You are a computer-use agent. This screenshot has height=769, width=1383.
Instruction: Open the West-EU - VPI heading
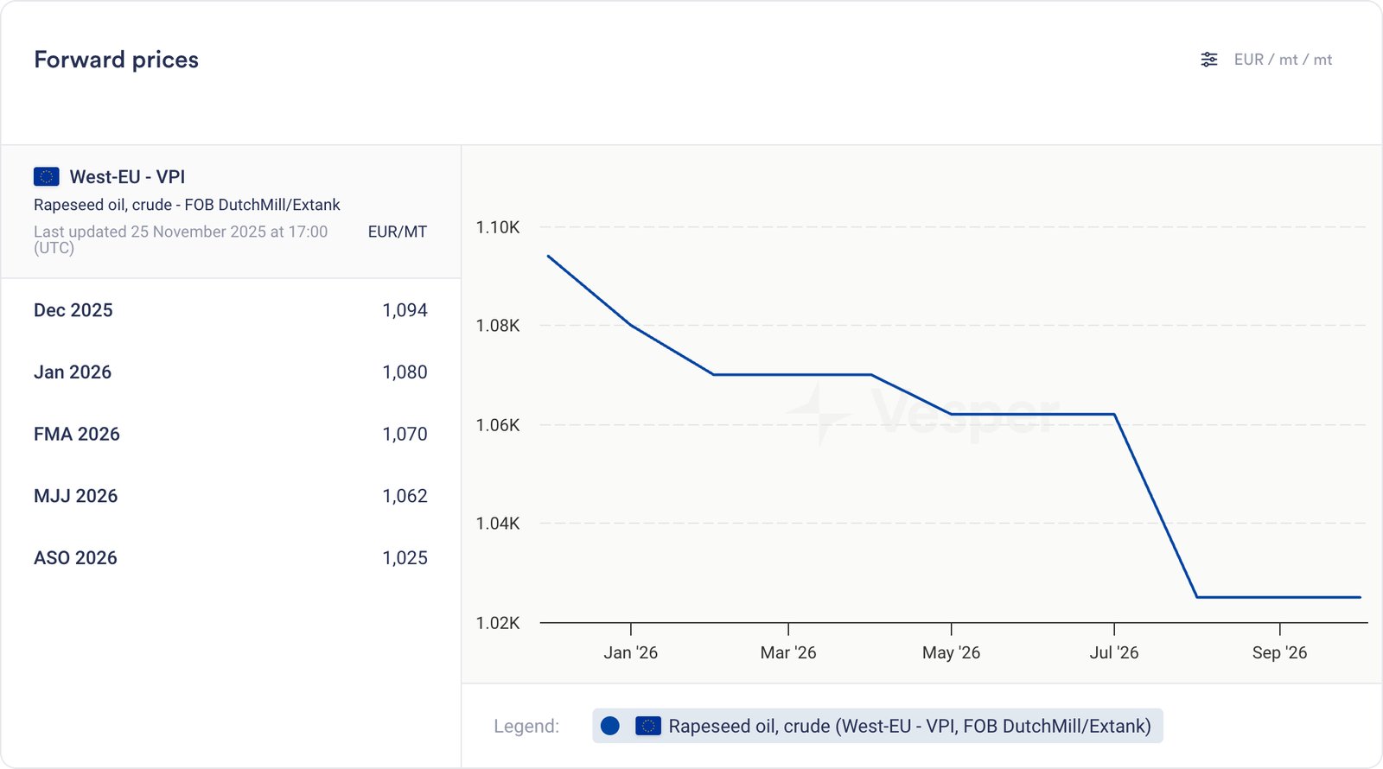[127, 177]
